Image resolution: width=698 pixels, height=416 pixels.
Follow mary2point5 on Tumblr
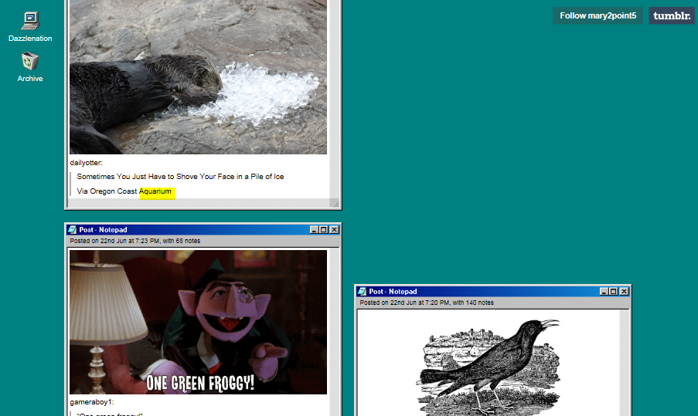pyautogui.click(x=598, y=15)
